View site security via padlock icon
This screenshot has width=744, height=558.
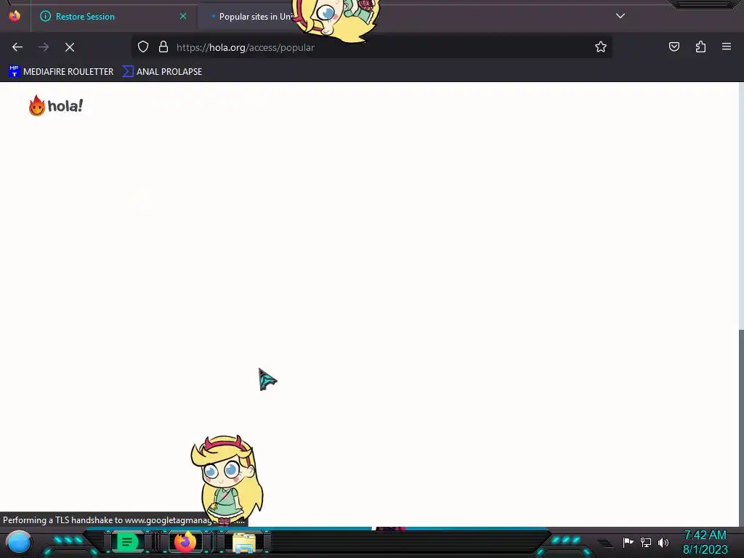[163, 47]
